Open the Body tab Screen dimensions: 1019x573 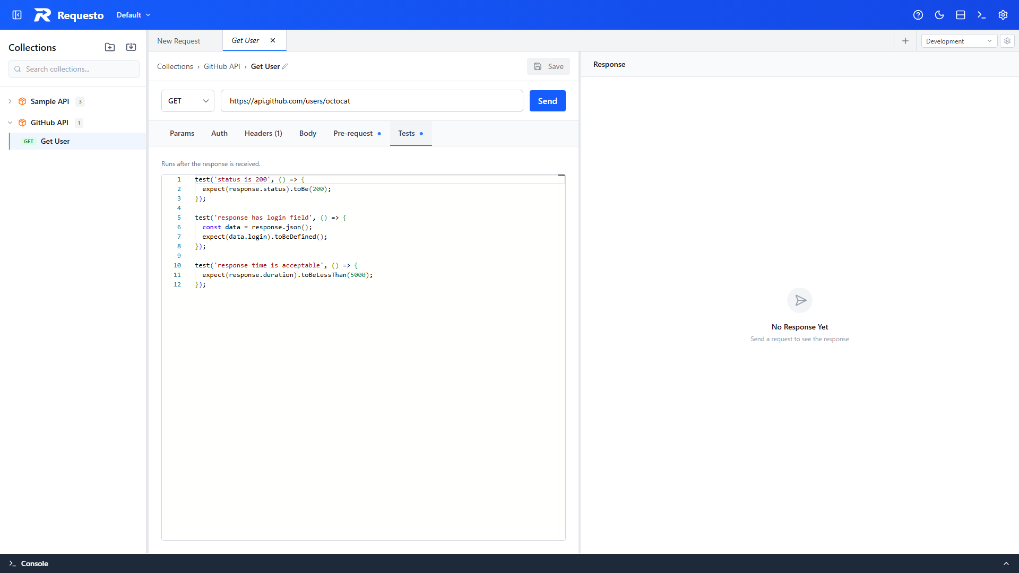click(308, 133)
